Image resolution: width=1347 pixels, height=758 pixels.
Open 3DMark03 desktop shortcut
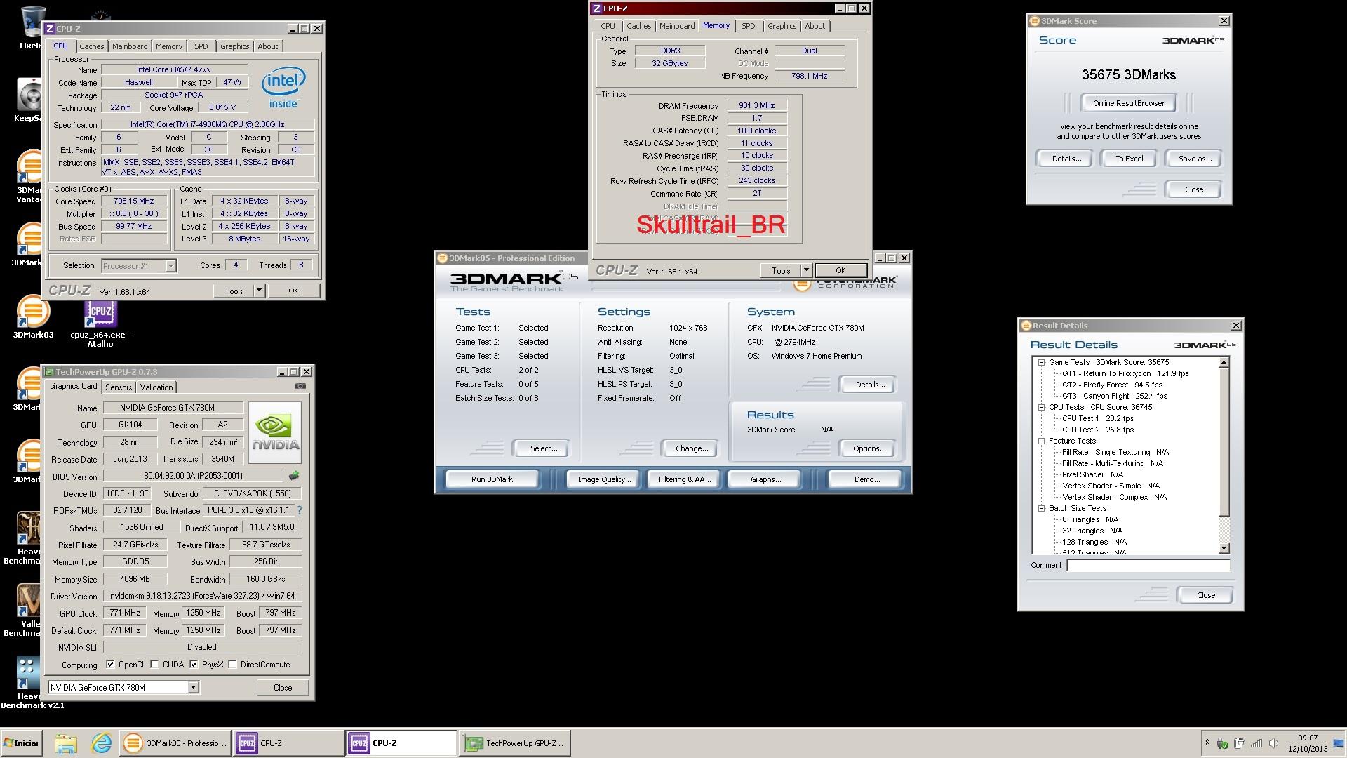pos(32,317)
